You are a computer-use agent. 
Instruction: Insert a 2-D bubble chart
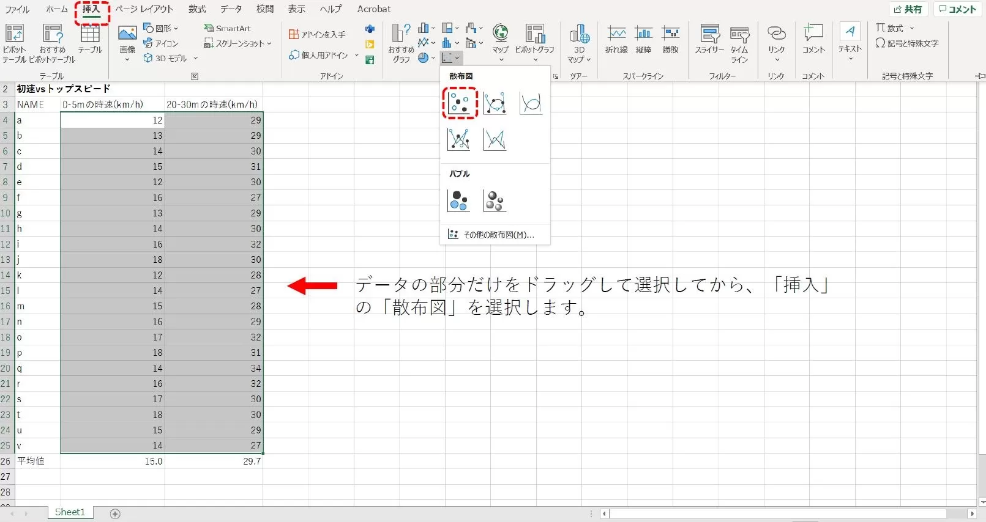[x=459, y=200]
